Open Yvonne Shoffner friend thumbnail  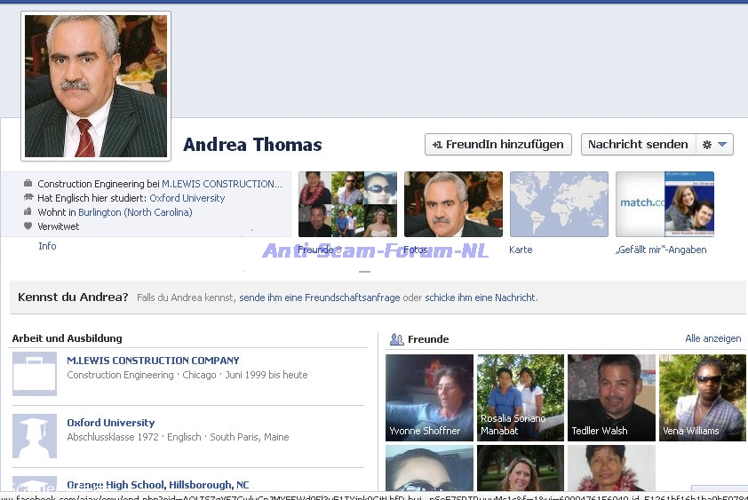(x=429, y=397)
